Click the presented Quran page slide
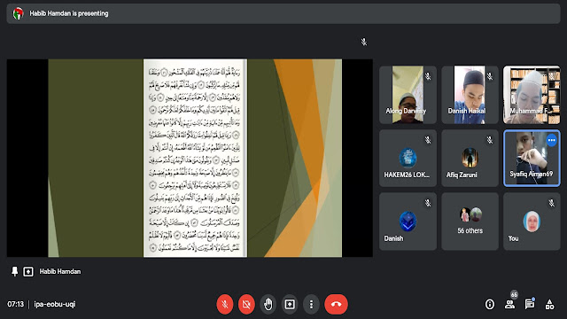 (x=195, y=158)
